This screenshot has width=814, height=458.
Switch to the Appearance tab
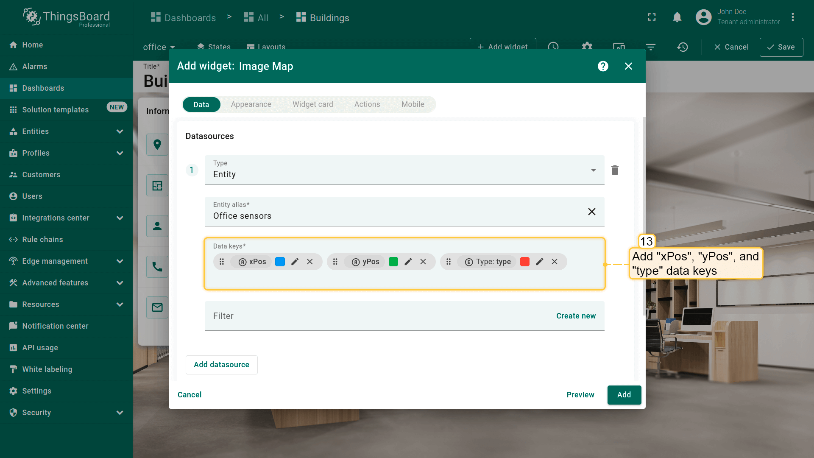[x=251, y=104]
